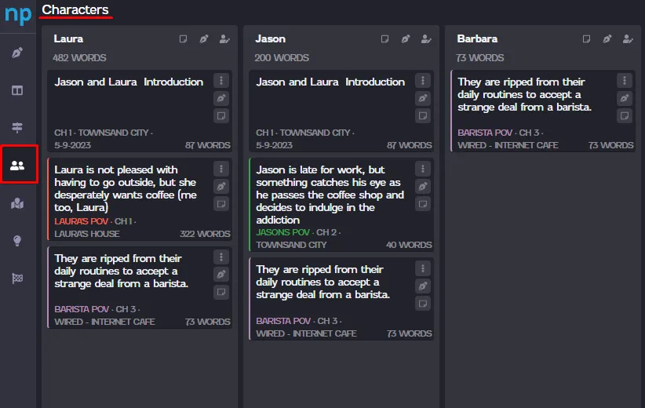Click '482 WORDS' under Laura

tap(79, 58)
